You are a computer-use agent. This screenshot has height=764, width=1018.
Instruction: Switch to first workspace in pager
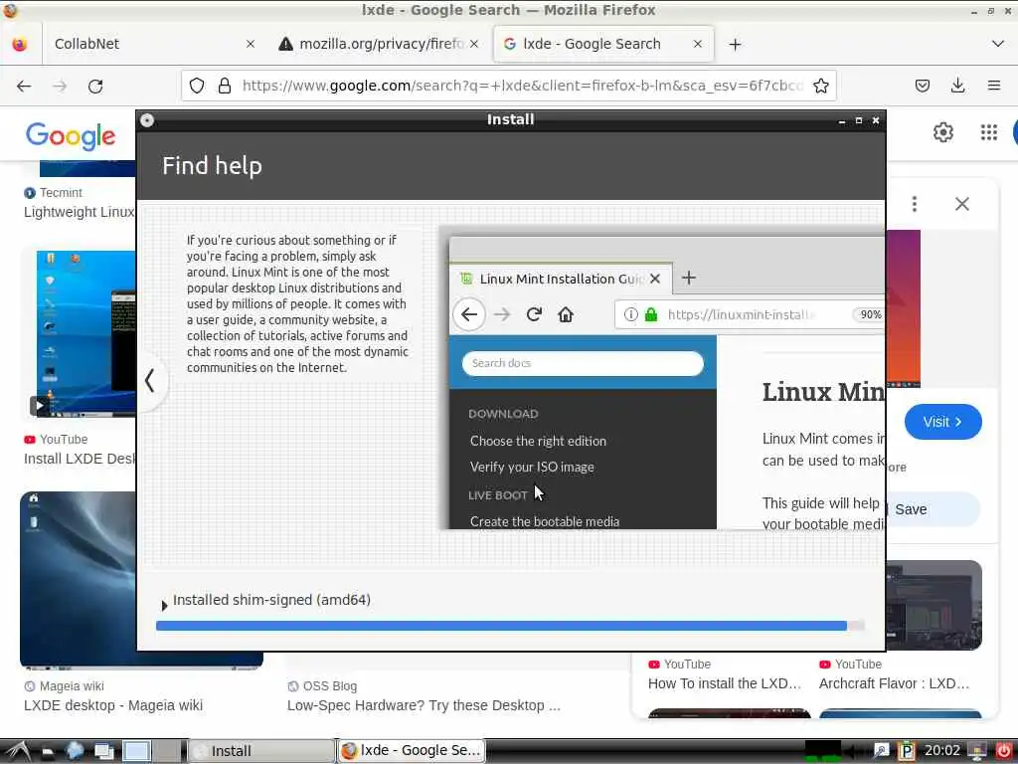click(137, 751)
